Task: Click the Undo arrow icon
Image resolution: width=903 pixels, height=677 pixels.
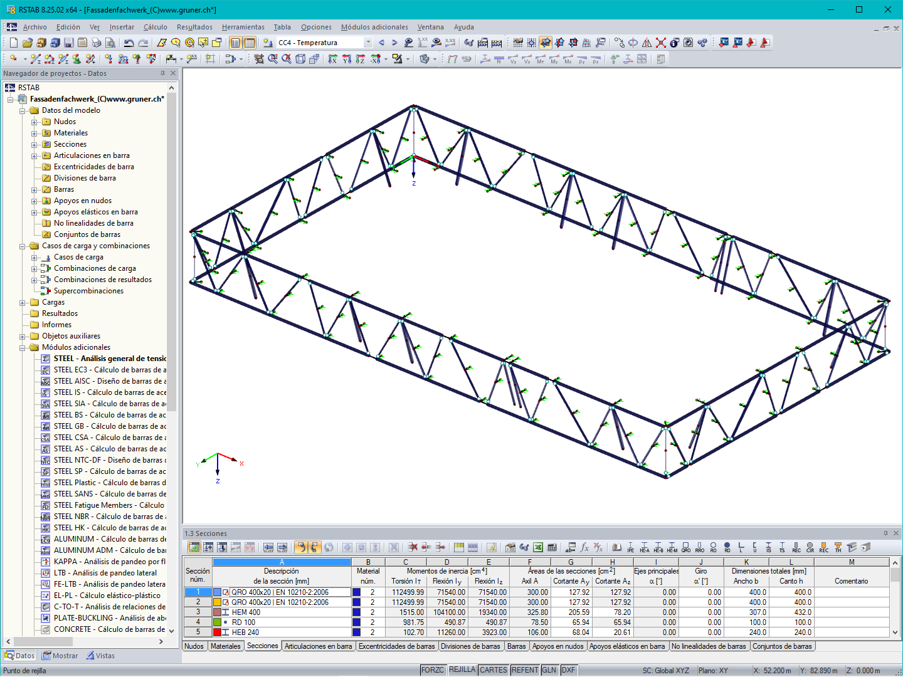Action: point(129,43)
